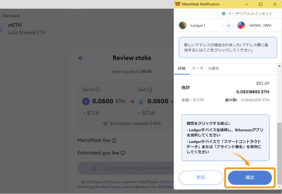
Task: Click the info icon next to MetaMask fee
Action: click(x=114, y=141)
